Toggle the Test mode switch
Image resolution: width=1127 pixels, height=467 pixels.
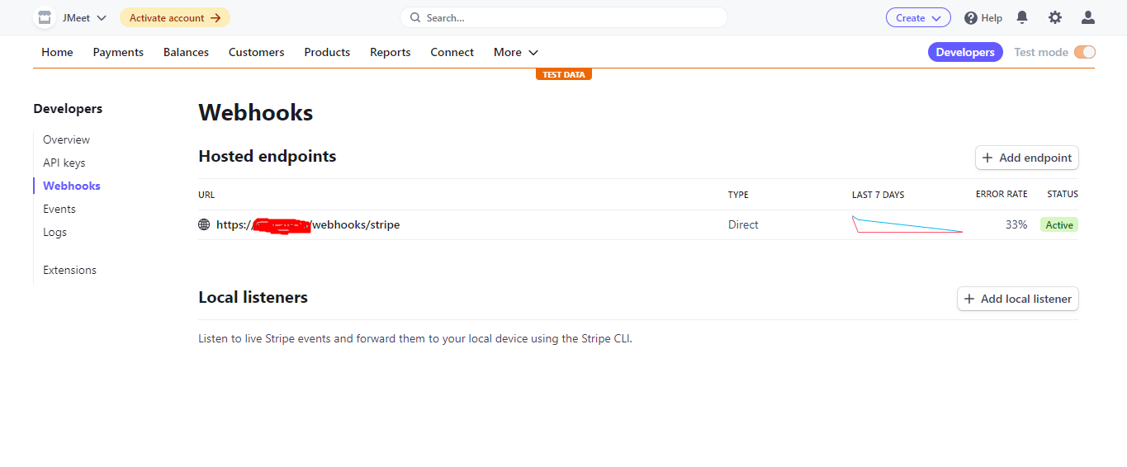click(x=1084, y=52)
